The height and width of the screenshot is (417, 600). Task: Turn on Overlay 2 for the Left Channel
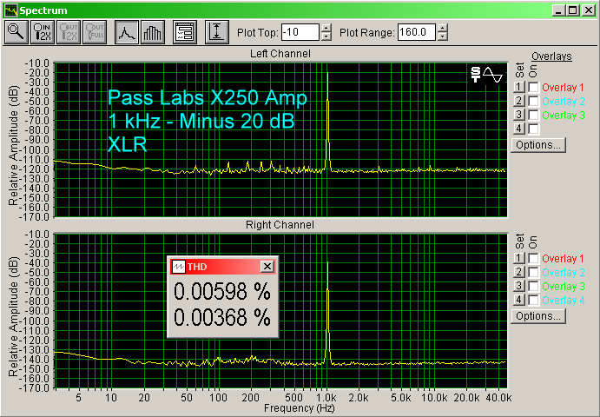(x=532, y=102)
